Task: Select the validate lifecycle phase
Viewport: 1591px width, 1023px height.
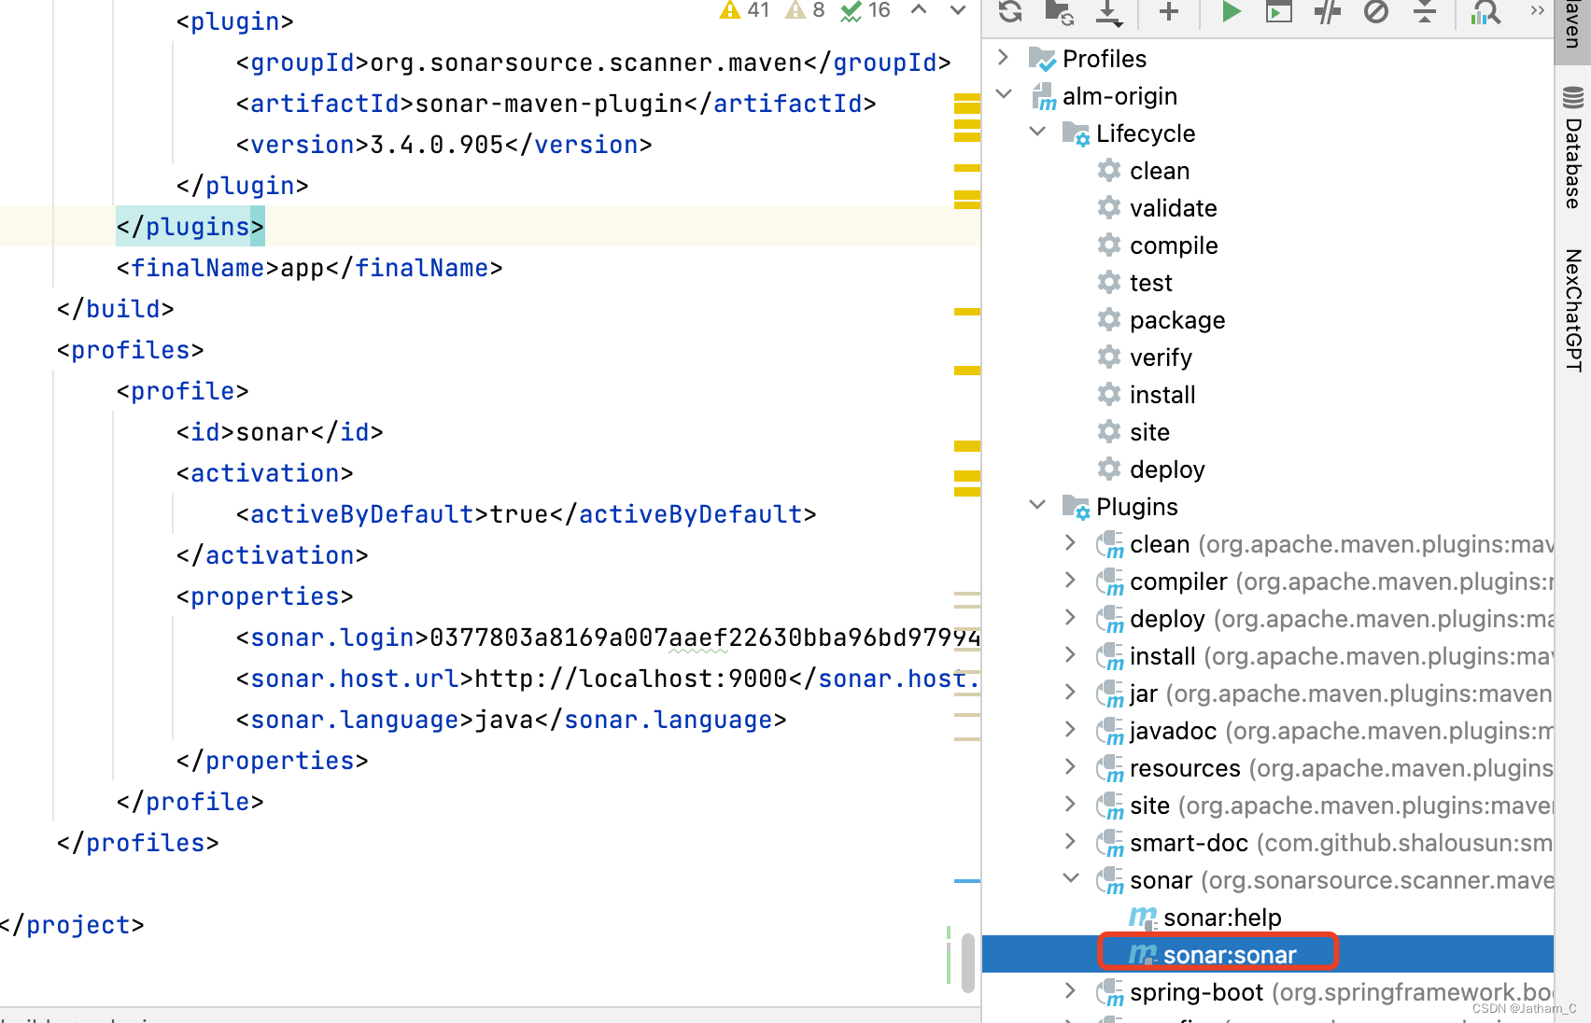Action: tap(1174, 208)
